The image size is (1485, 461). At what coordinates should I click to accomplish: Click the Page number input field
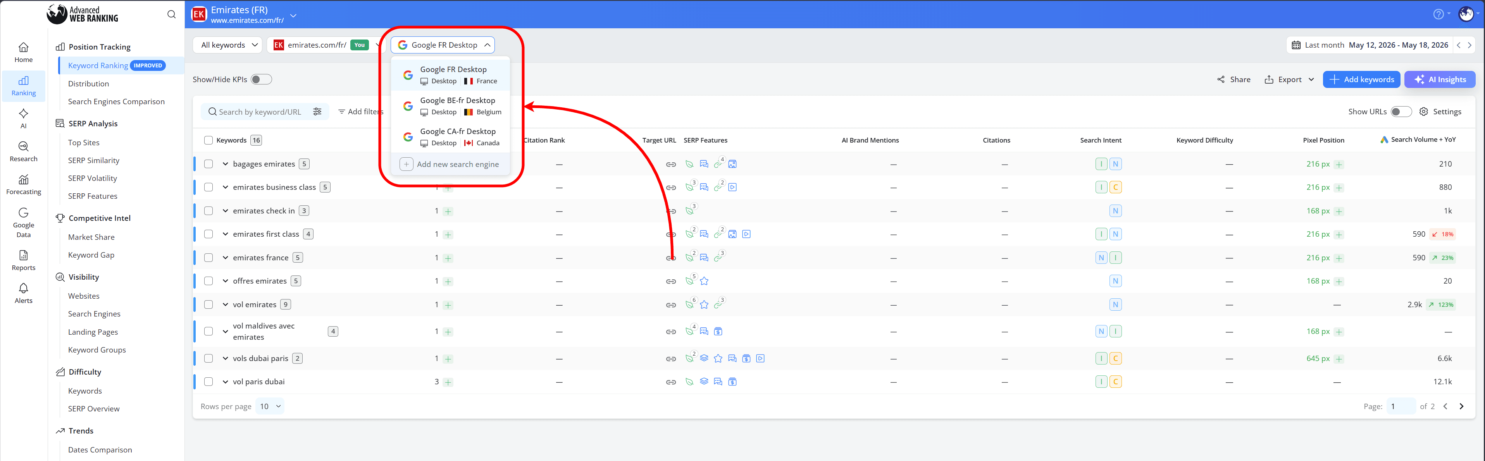pos(1401,406)
